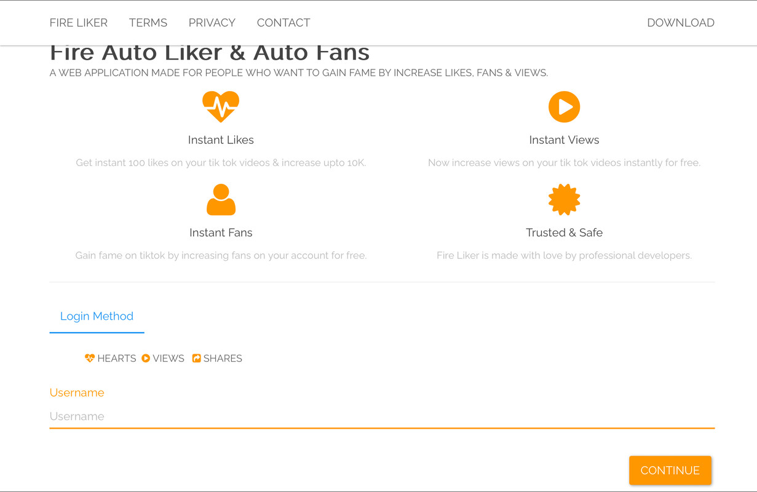Click the small Views play icon
Viewport: 757px width, 492px height.
pyautogui.click(x=146, y=358)
